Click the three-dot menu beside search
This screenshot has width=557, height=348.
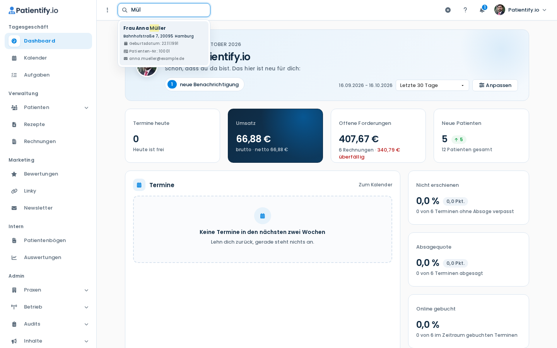pyautogui.click(x=108, y=10)
